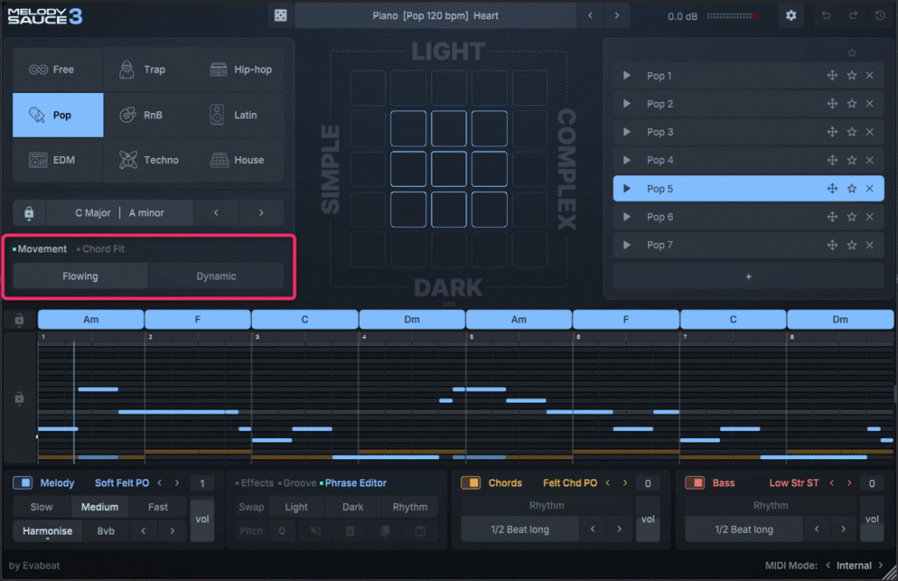Play the Pop 3 melody
Screen dimensions: 898x581
pyautogui.click(x=626, y=132)
